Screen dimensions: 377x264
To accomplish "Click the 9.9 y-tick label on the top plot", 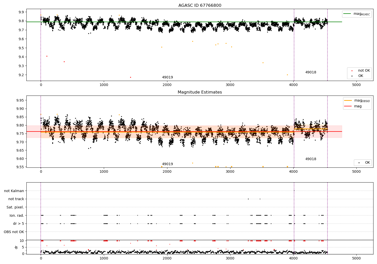I will point(21,12).
